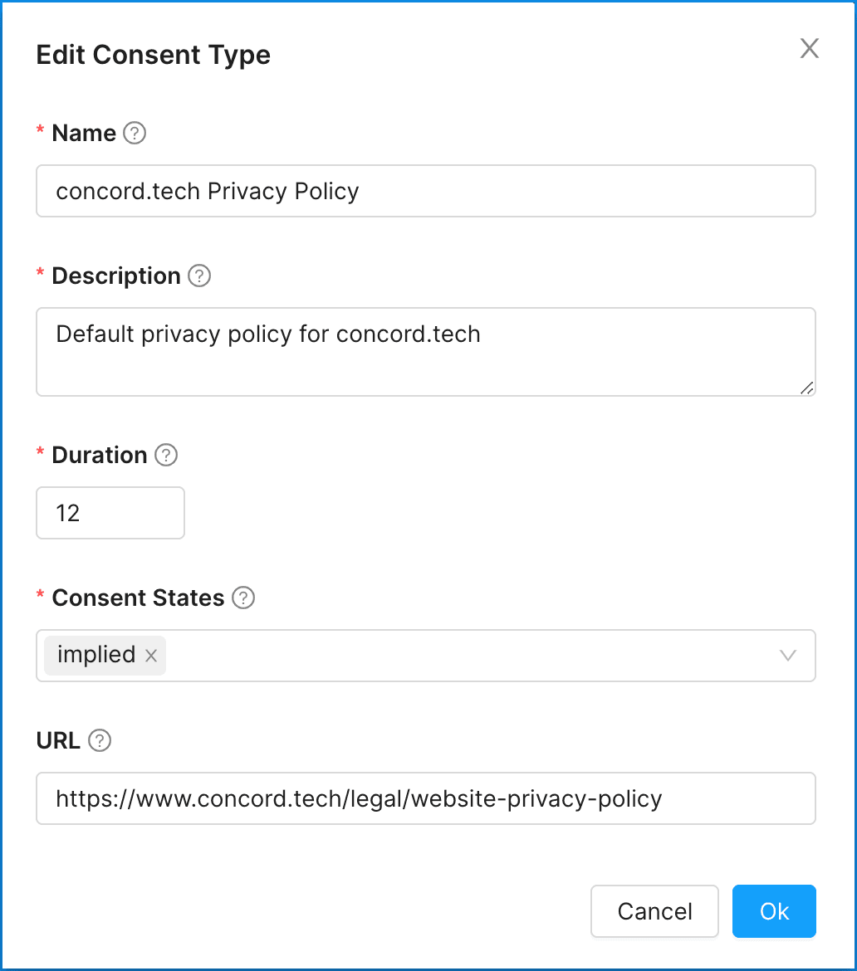Click the URL input field

[x=425, y=799]
